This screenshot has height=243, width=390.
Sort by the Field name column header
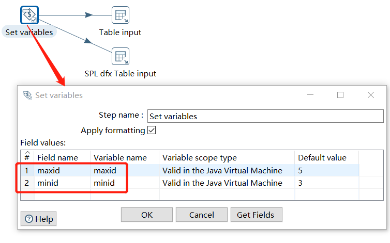pyautogui.click(x=62, y=157)
